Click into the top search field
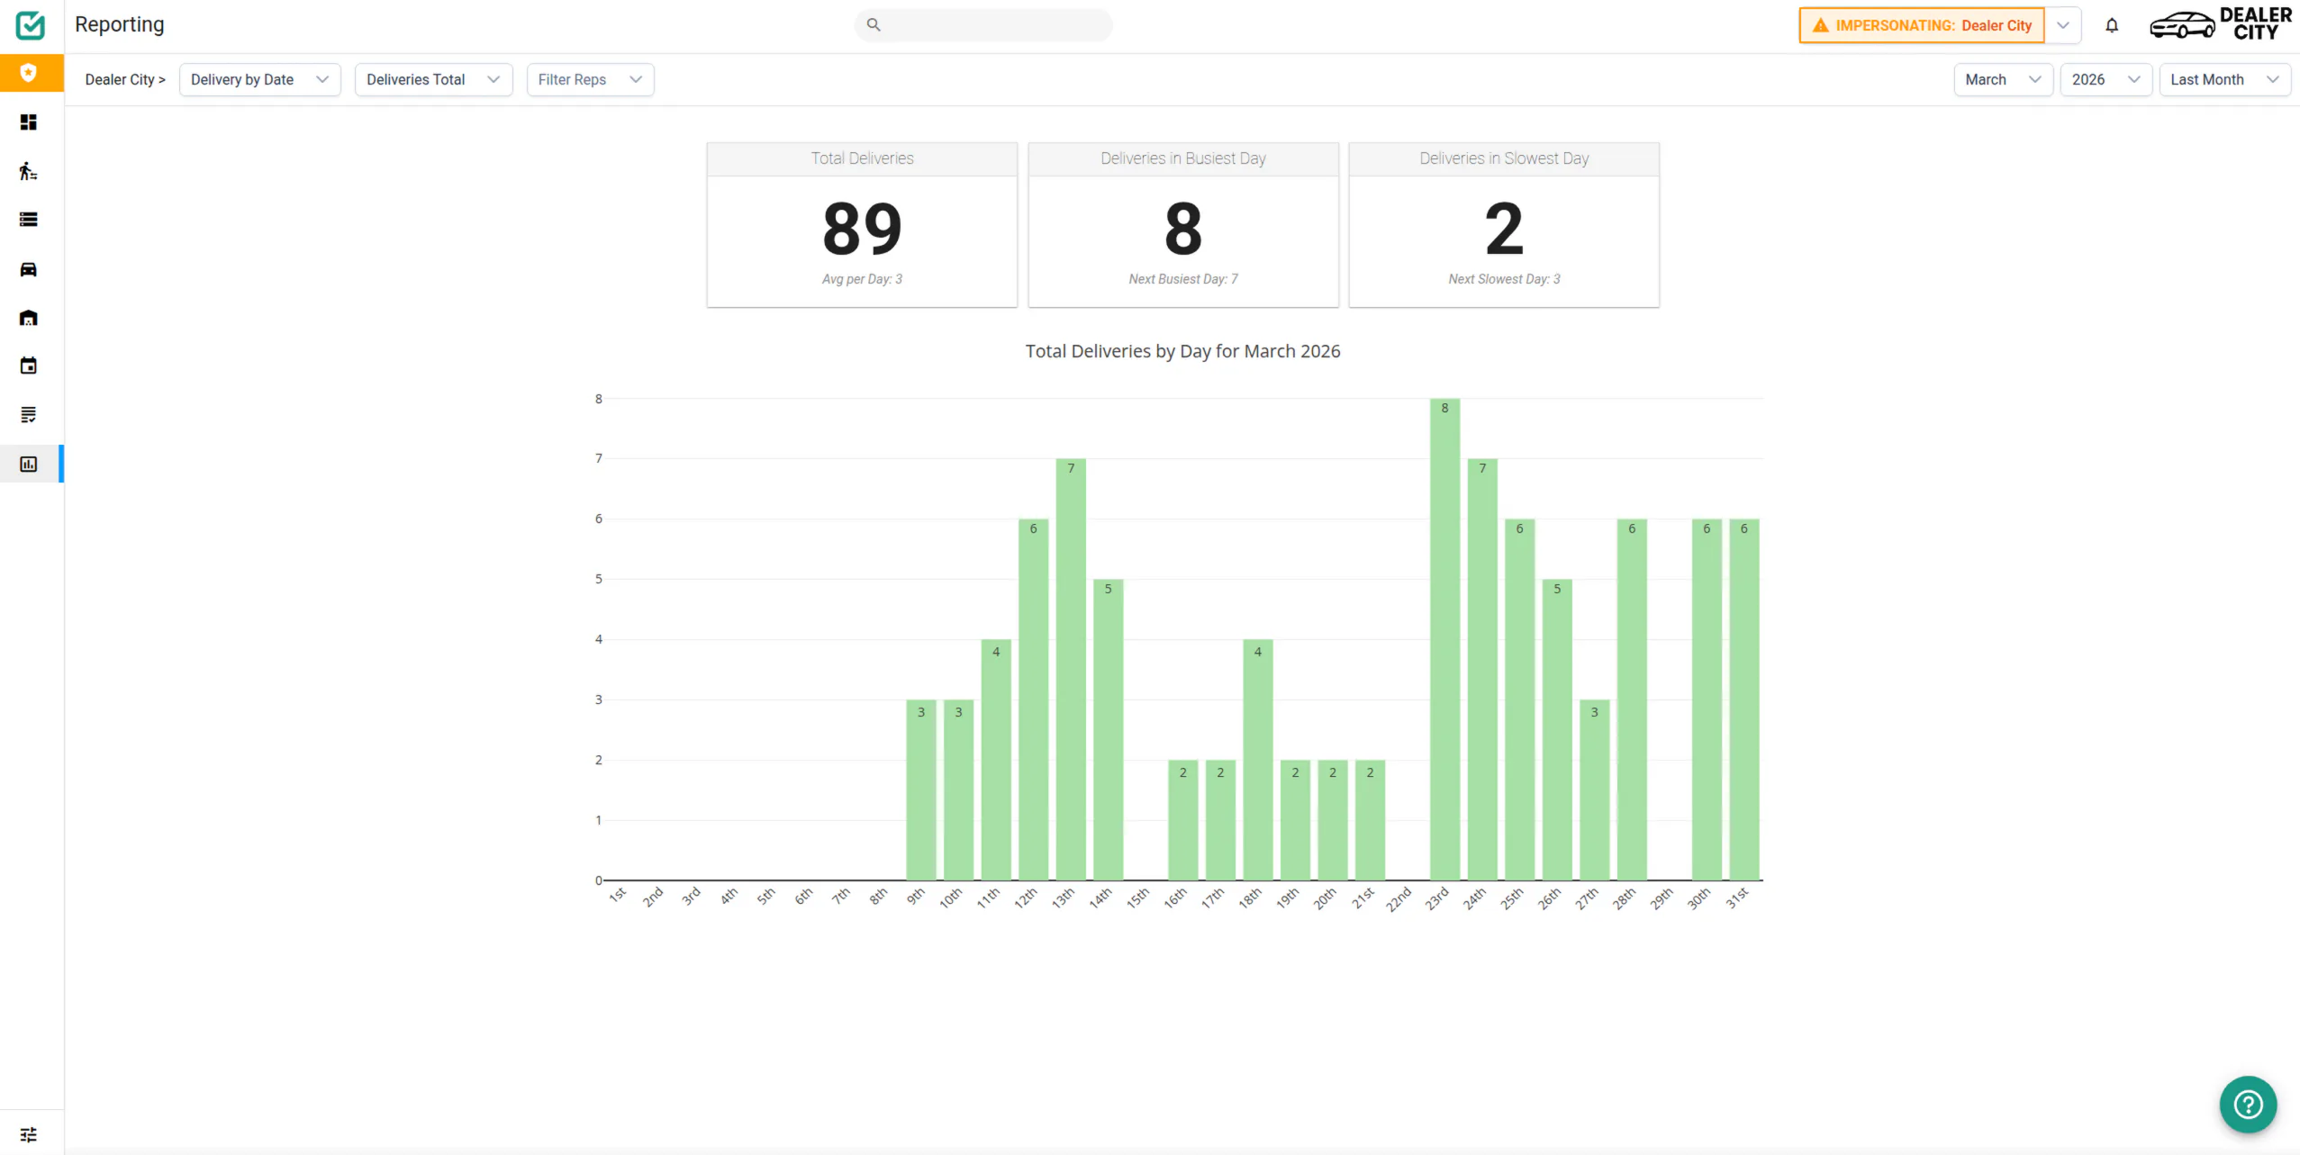The image size is (2300, 1155). point(983,25)
